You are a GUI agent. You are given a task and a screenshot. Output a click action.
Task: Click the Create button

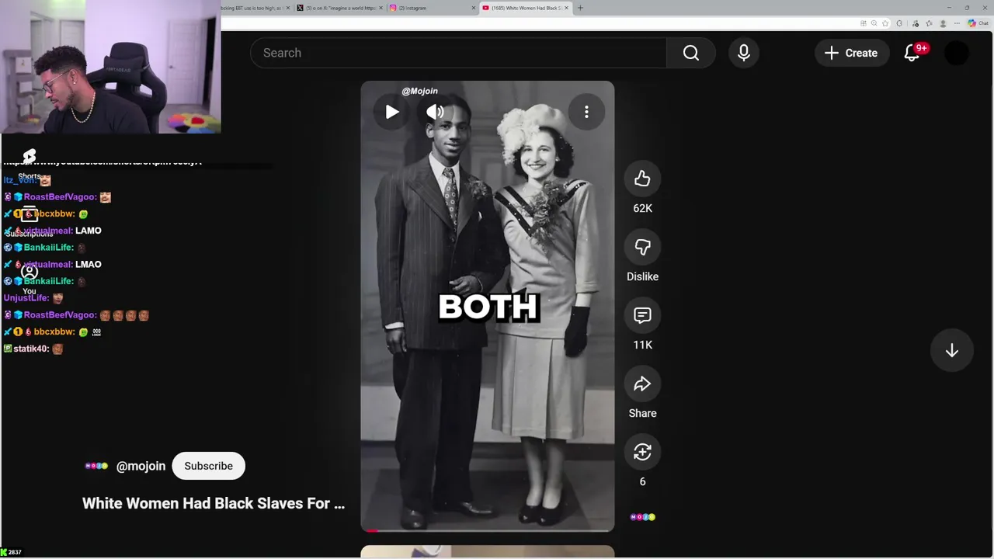[852, 53]
